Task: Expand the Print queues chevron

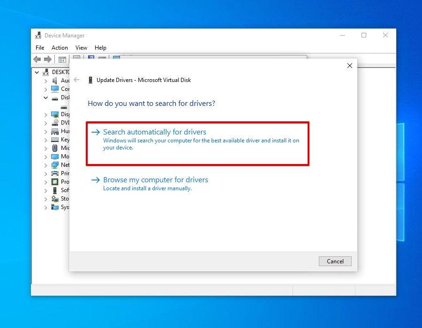Action: (46, 174)
